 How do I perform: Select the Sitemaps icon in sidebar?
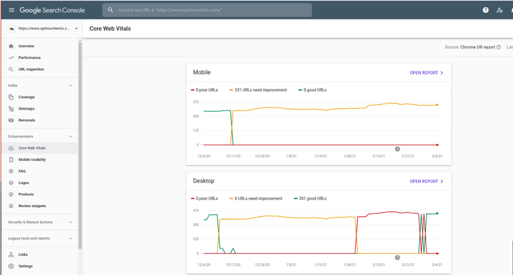coord(11,109)
